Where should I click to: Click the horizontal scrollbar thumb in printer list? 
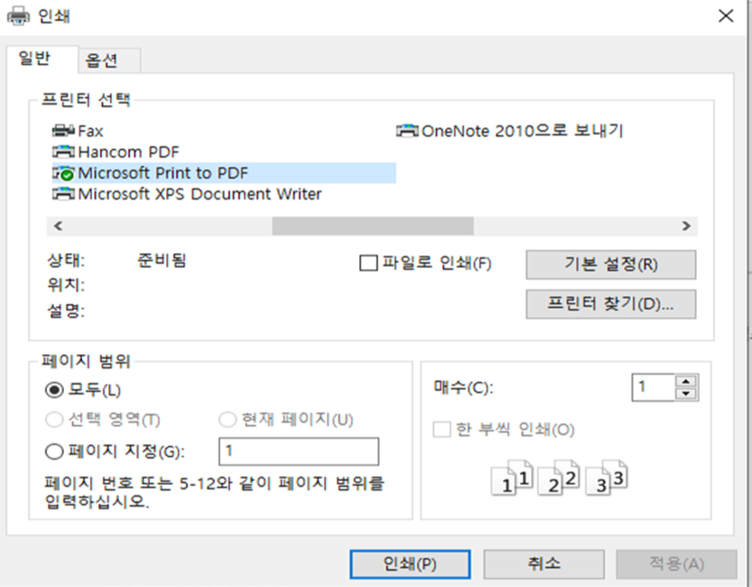coord(373,226)
